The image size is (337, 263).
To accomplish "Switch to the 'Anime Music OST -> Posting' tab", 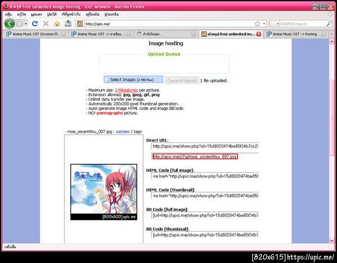I will 296,34.
